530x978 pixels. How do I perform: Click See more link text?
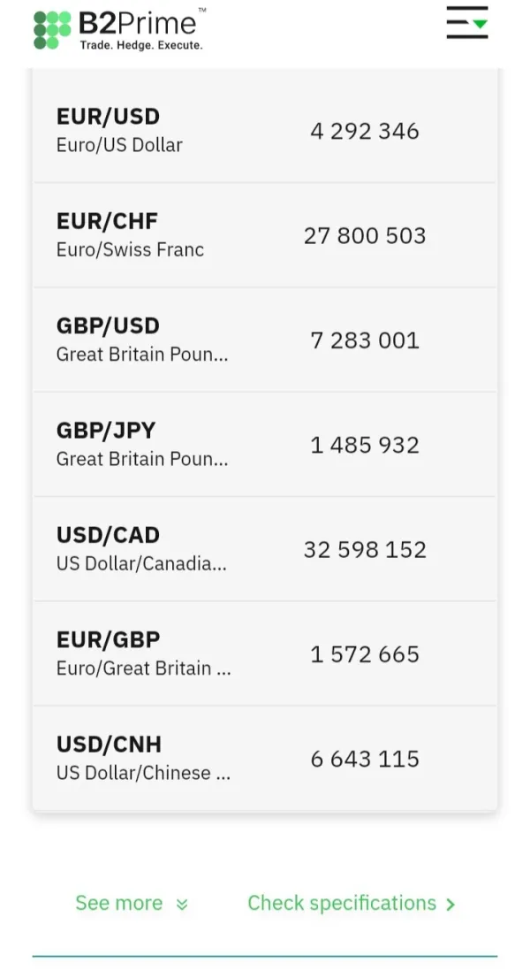click(x=119, y=903)
